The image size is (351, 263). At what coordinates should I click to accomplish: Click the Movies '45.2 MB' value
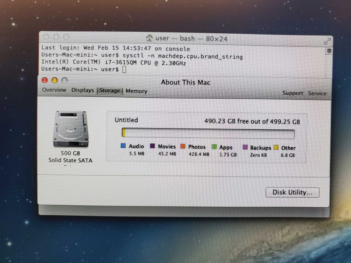[x=167, y=154]
